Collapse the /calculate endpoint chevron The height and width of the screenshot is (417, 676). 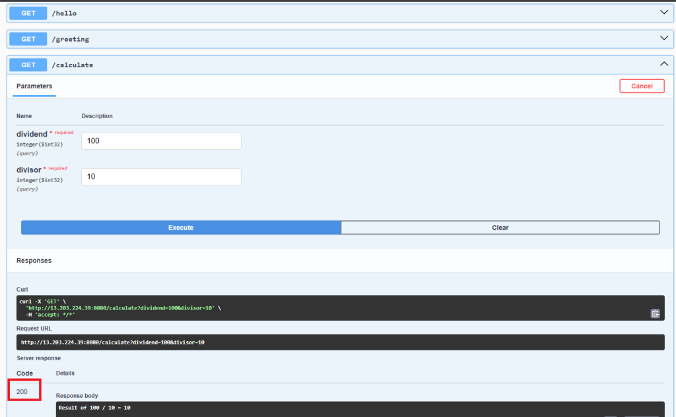[664, 64]
